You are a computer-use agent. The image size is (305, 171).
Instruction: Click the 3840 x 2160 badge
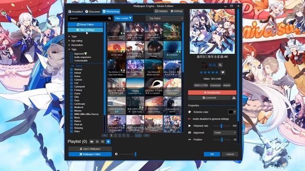click(201, 85)
